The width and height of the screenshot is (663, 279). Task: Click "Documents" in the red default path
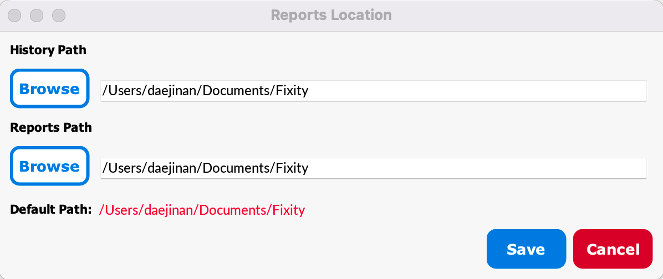[233, 210]
